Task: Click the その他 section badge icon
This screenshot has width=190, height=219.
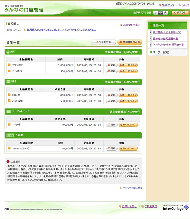Action: [10, 135]
